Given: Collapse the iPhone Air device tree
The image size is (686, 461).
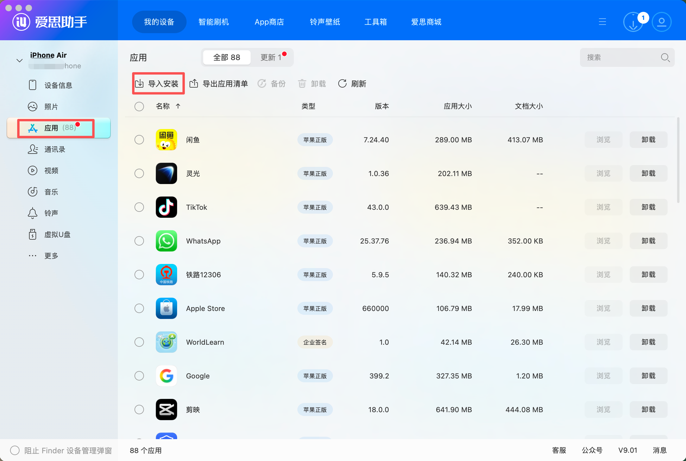Looking at the screenshot, I should pos(20,61).
